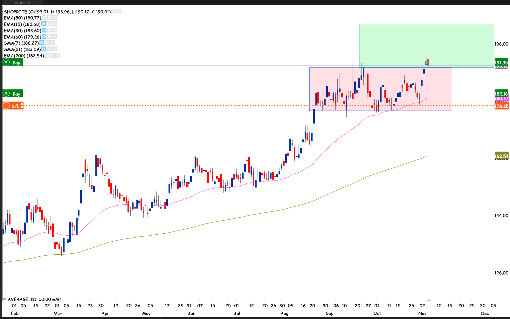The height and width of the screenshot is (319, 510).
Task: Remove the EMA(15) indicator from chart
Action: (54, 24)
